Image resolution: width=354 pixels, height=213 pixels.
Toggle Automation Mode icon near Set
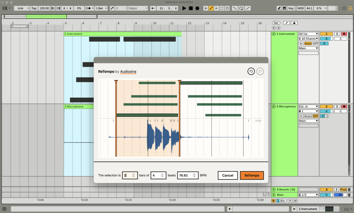click(286, 23)
